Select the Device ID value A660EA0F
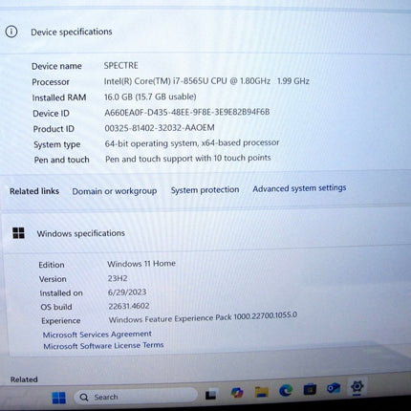 click(187, 112)
